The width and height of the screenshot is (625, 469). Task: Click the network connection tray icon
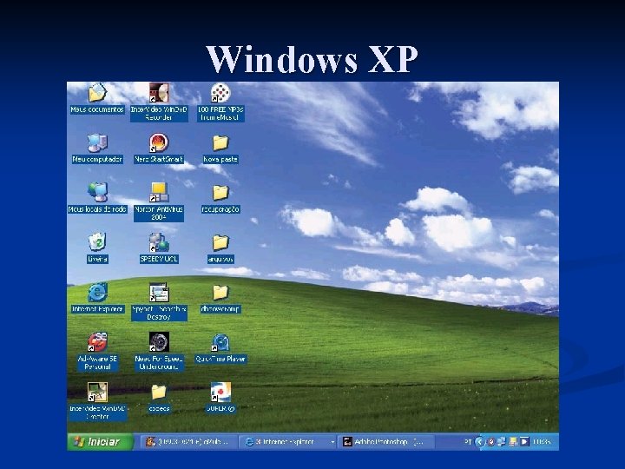pyautogui.click(x=502, y=441)
